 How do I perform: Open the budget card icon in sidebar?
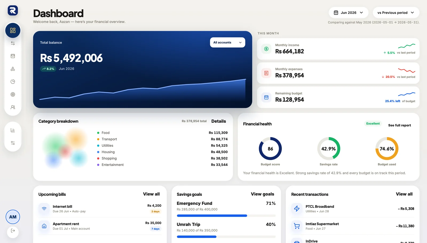(x=13, y=56)
